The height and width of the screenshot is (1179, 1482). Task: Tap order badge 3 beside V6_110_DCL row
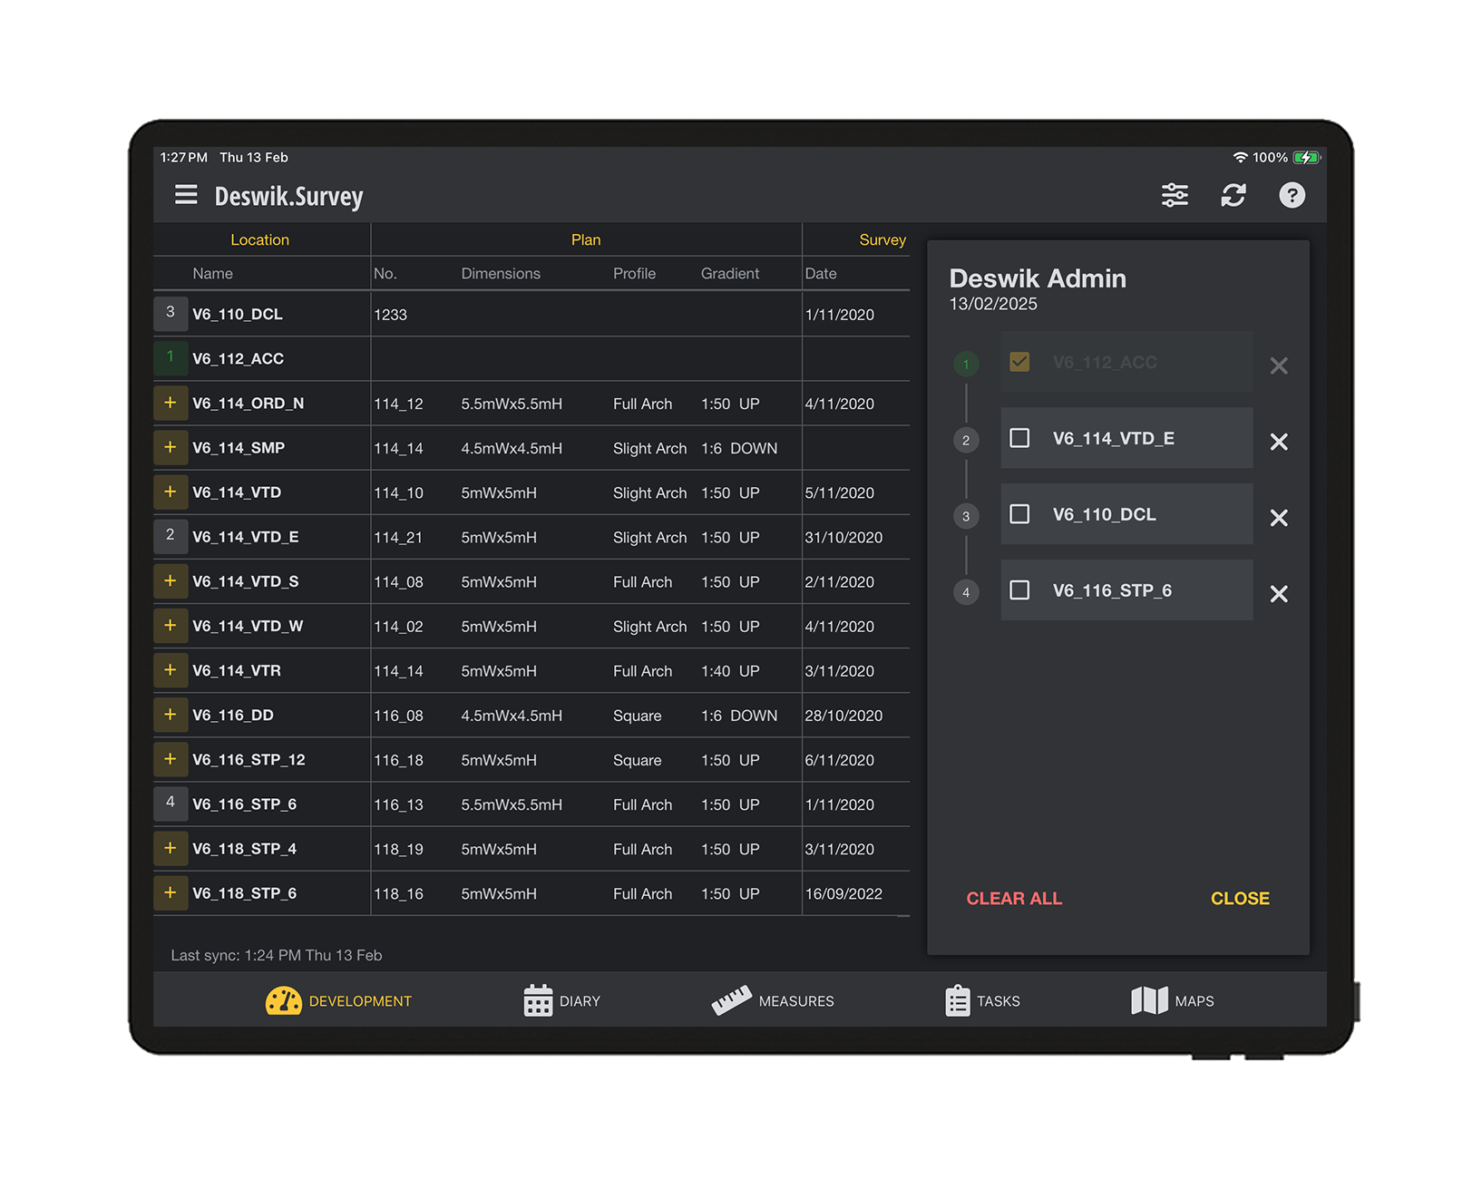click(x=171, y=313)
